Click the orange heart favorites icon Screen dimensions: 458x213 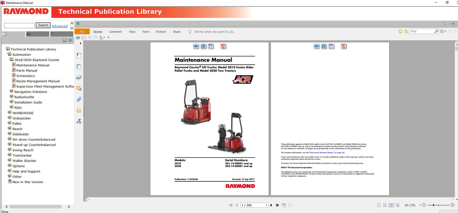click(x=400, y=32)
